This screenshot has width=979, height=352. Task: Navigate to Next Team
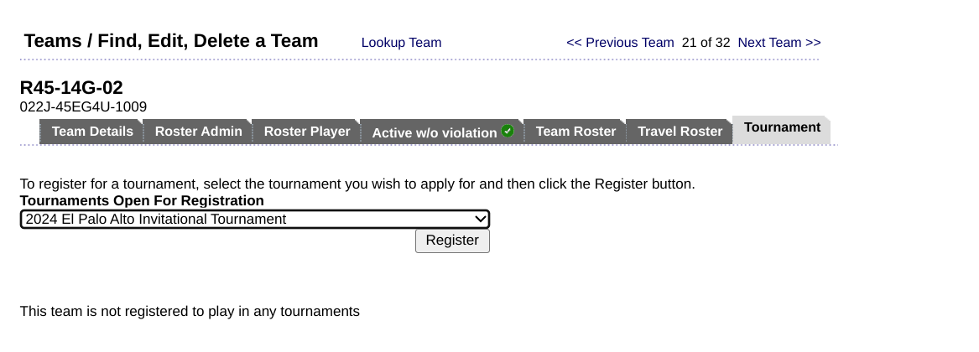pyautogui.click(x=779, y=43)
